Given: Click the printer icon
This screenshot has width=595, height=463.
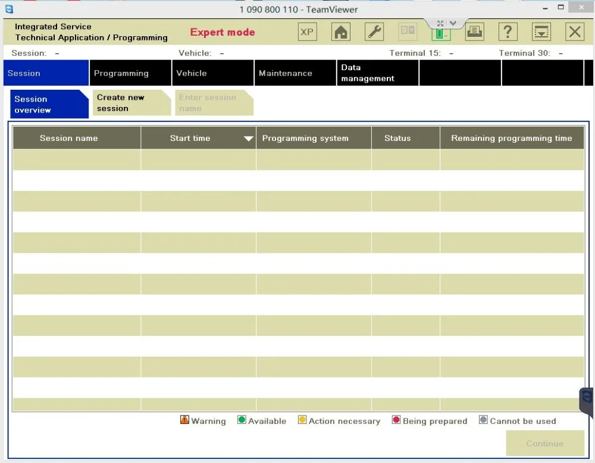Looking at the screenshot, I should [x=474, y=32].
